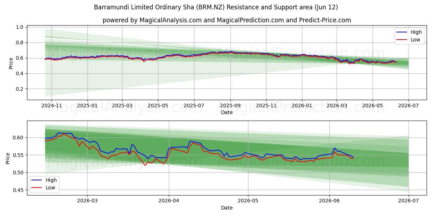The image size is (432, 216).
Task: Click the 0.55 price tick in bottom chart
Action: 18,155
